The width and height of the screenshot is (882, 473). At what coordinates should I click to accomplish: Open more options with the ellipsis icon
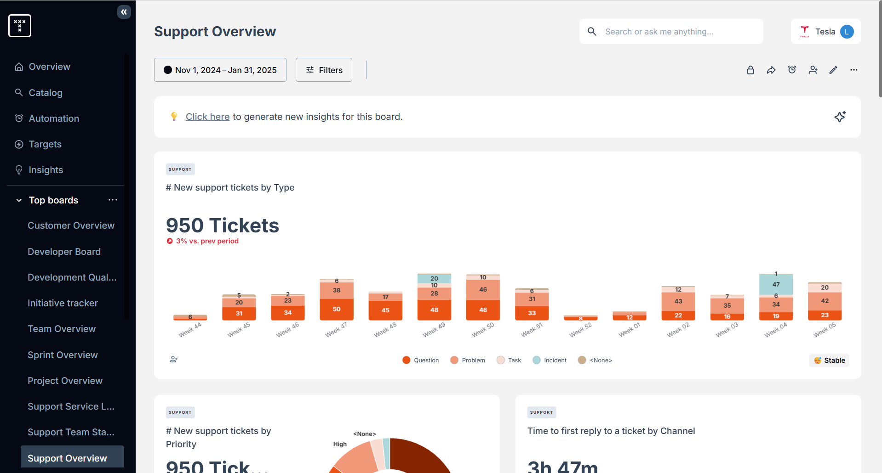pos(854,70)
